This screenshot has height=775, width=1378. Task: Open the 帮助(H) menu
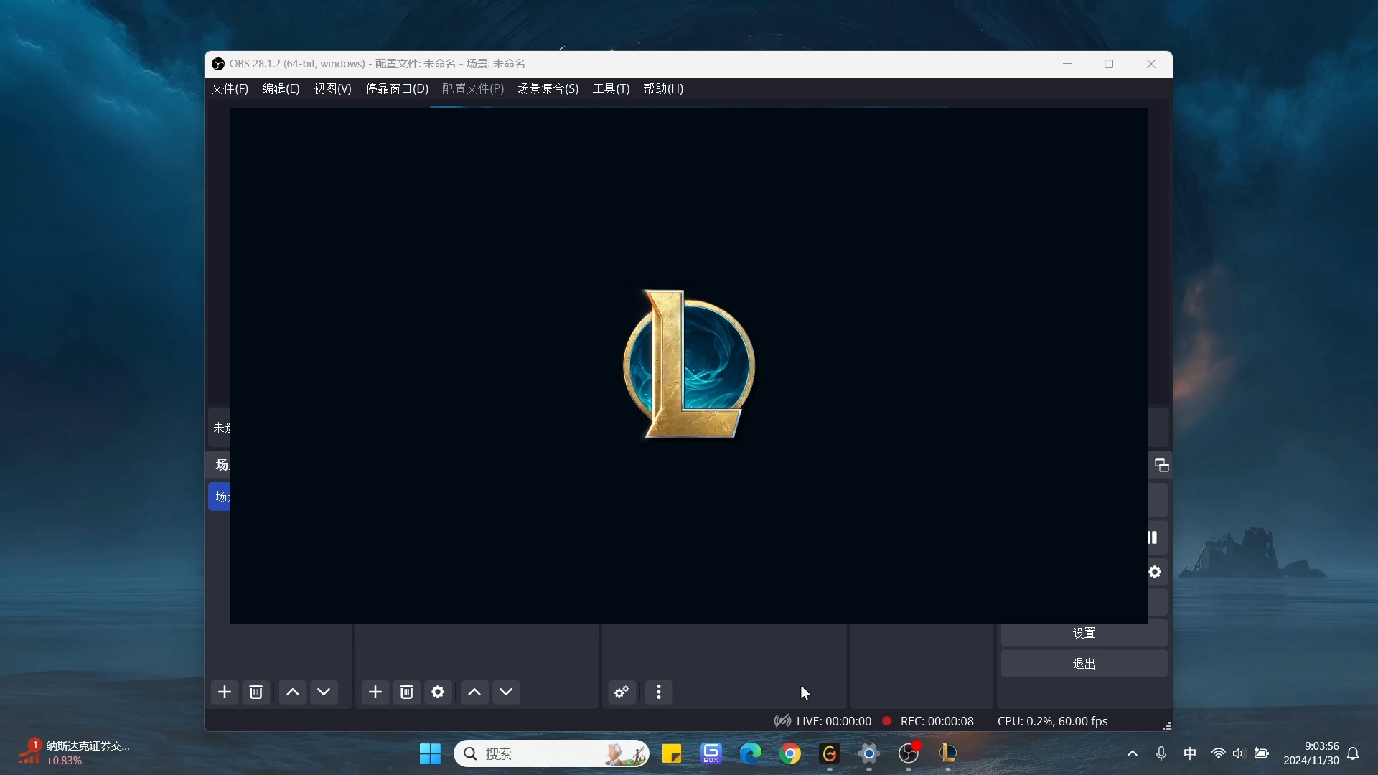tap(663, 88)
